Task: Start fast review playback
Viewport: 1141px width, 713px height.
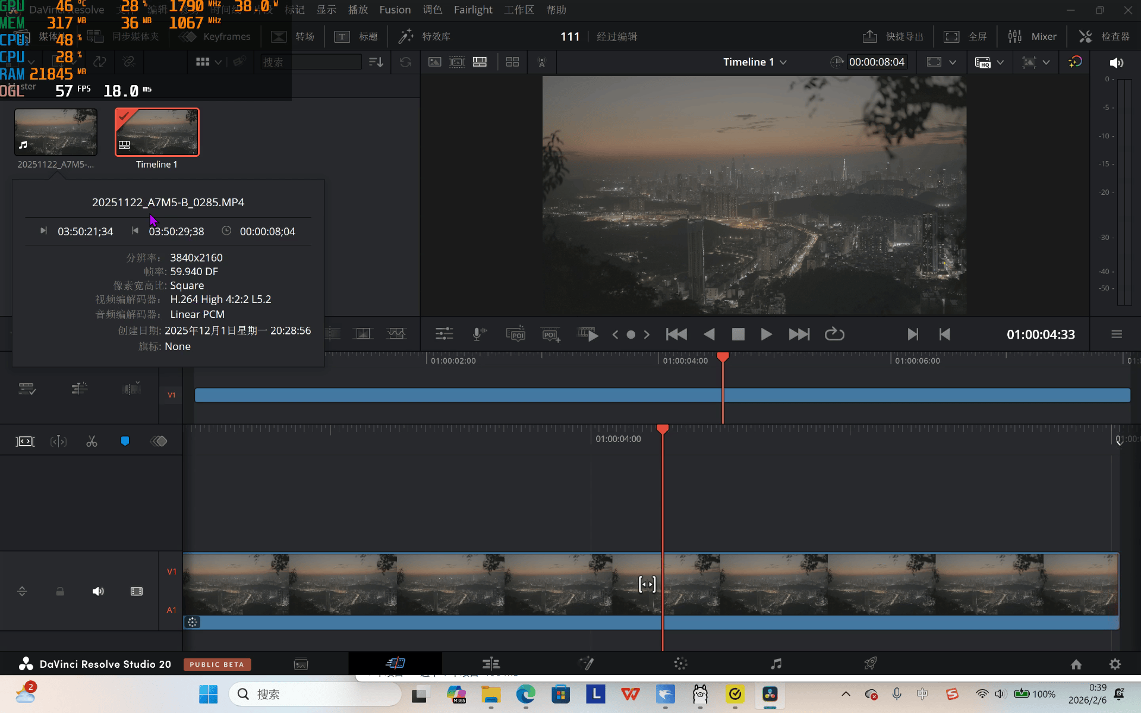Action: 588,334
